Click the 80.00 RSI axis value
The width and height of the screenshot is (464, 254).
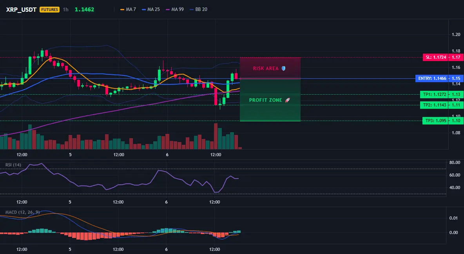455,162
